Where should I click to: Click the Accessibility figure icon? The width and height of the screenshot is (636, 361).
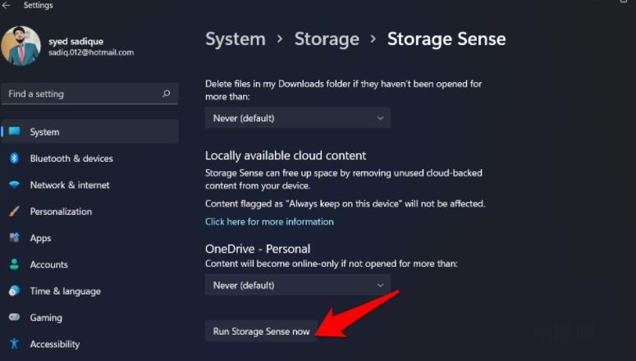[x=14, y=344]
